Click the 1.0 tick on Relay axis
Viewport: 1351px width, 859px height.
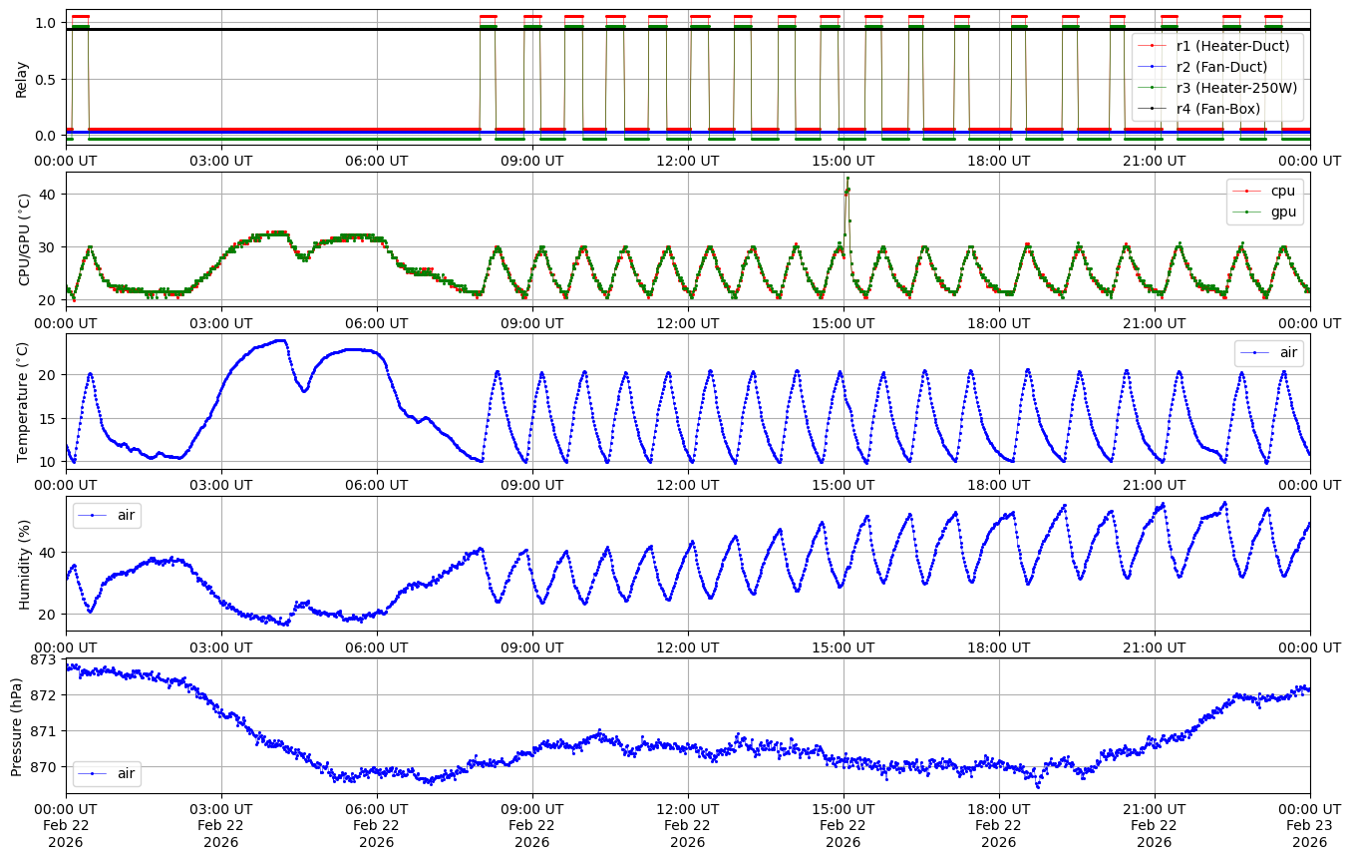pos(47,23)
